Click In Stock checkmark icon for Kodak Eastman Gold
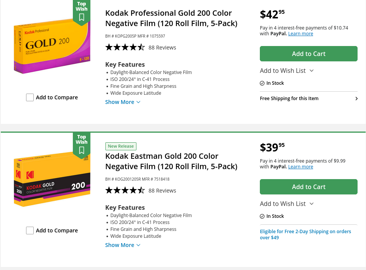Screen dimensions: 366x270 click(x=262, y=216)
